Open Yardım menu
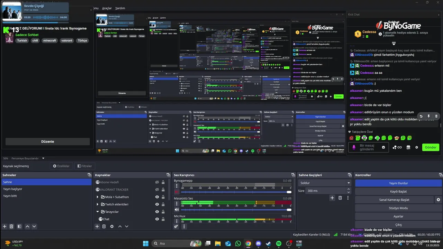The width and height of the screenshot is (443, 249). [120, 8]
